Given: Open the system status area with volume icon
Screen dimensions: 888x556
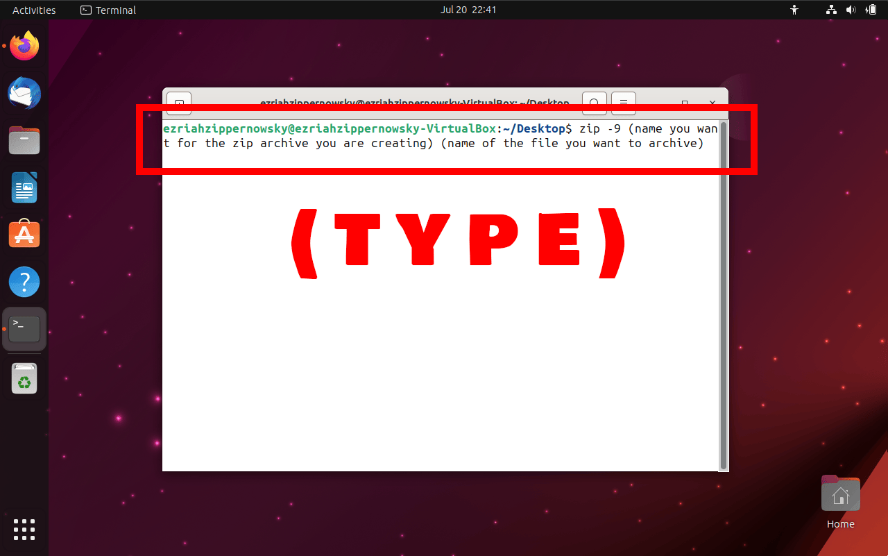Looking at the screenshot, I should (851, 10).
